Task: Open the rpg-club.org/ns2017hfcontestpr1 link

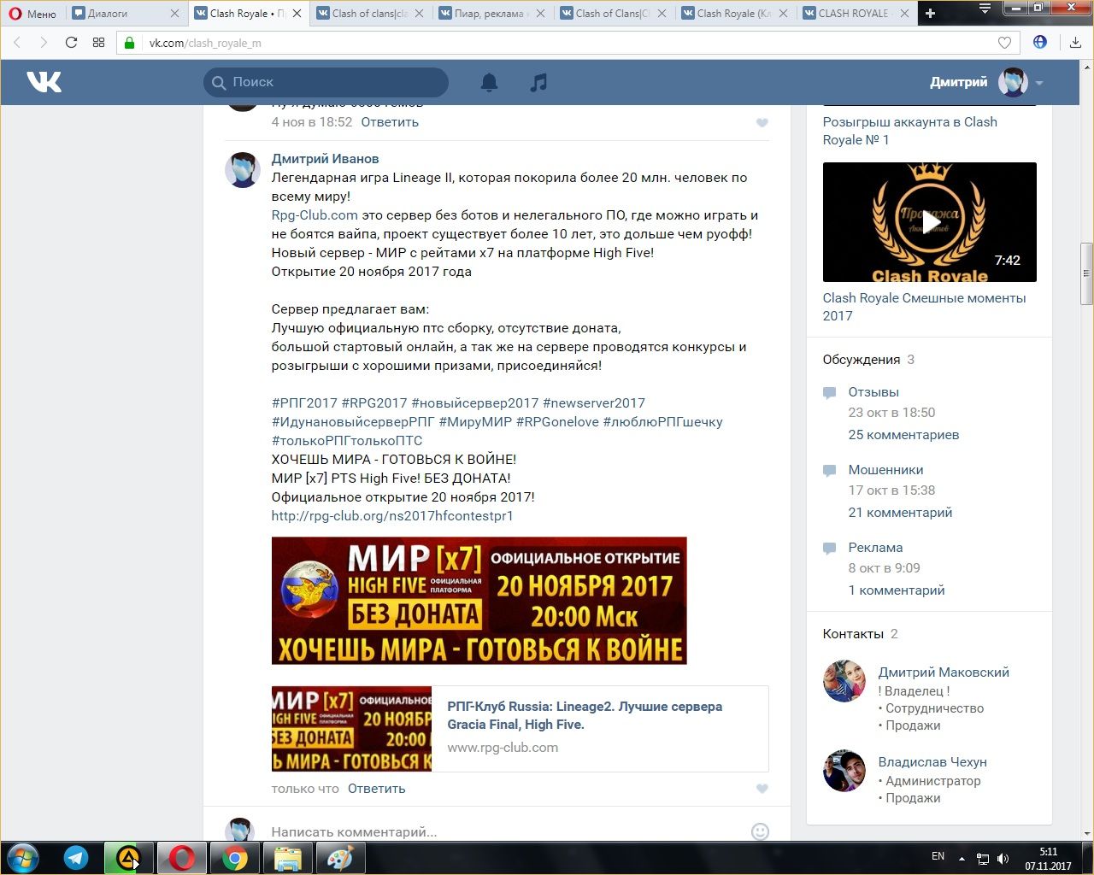Action: coord(392,516)
